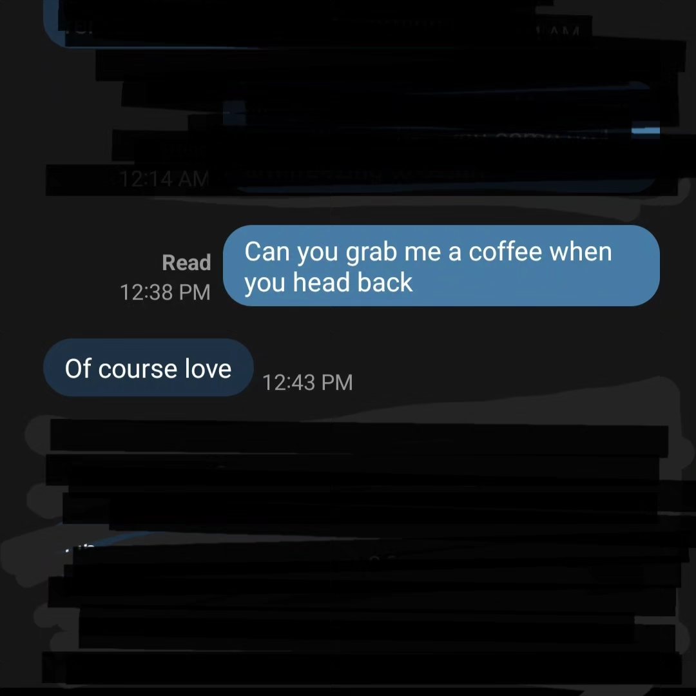
Task: Tap the 'Of course love' reply bubble
Action: (148, 367)
